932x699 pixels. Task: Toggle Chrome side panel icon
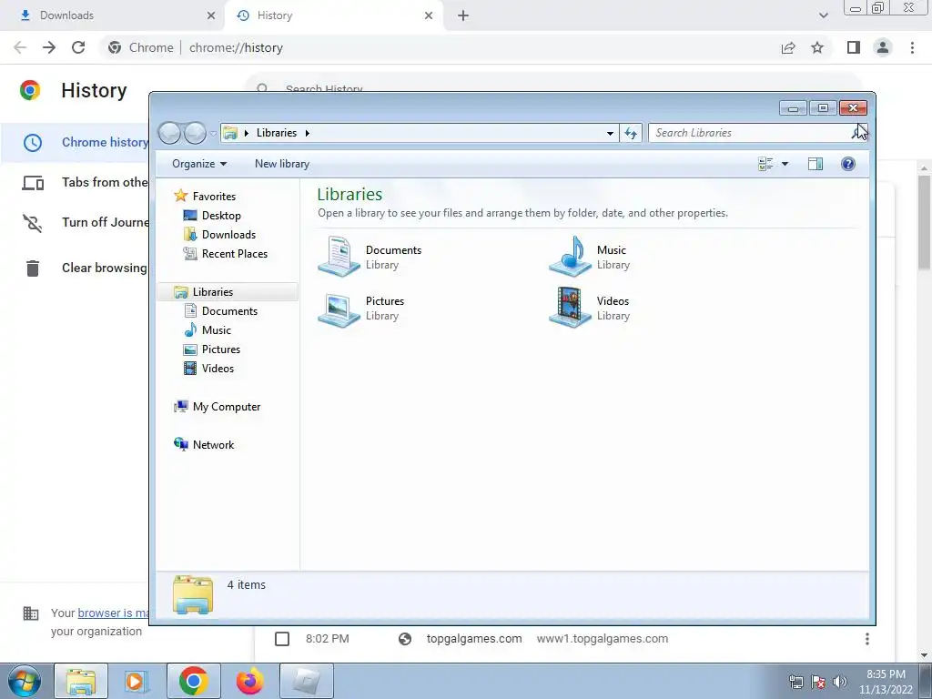854,47
